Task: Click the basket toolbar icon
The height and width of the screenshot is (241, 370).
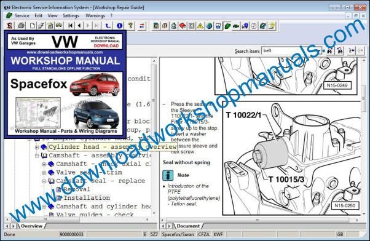Action: 218,25
